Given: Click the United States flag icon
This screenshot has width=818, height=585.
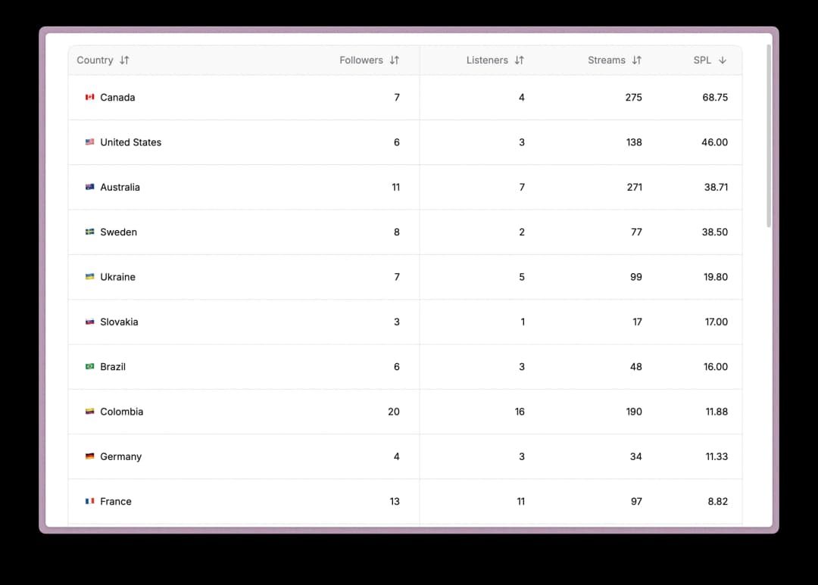Looking at the screenshot, I should click(90, 142).
